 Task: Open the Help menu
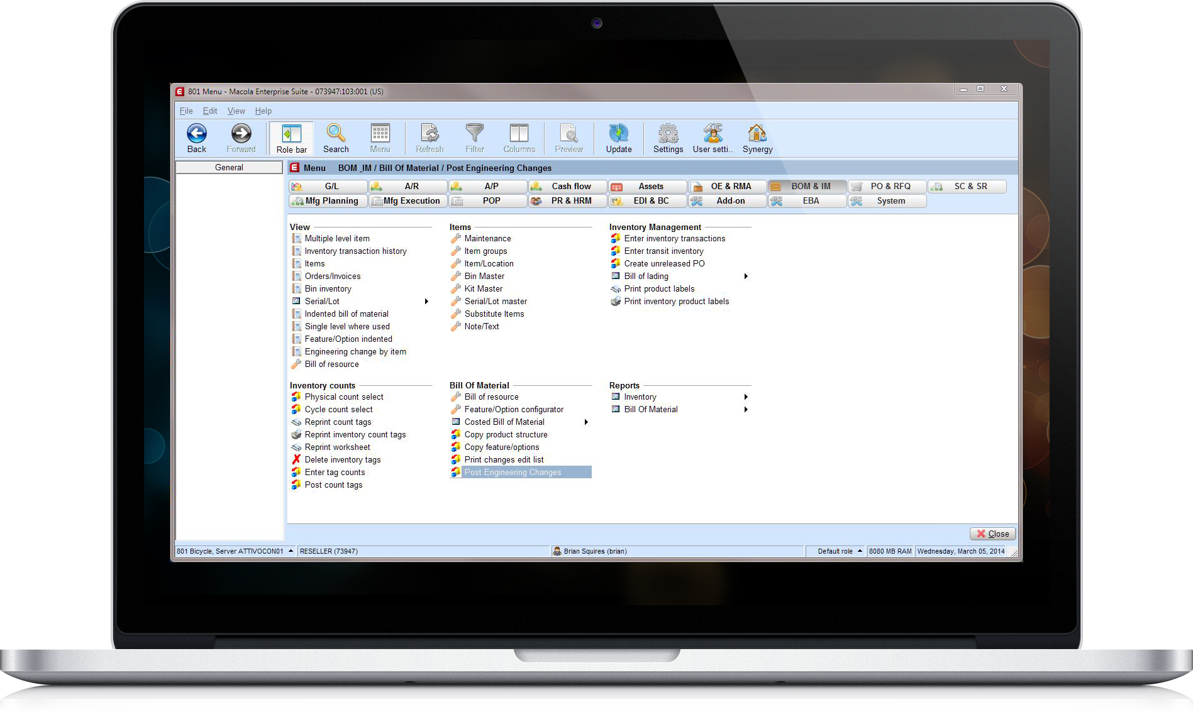coord(264,111)
